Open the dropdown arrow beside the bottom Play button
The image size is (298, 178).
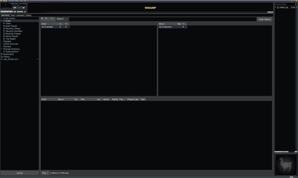pyautogui.click(x=48, y=173)
